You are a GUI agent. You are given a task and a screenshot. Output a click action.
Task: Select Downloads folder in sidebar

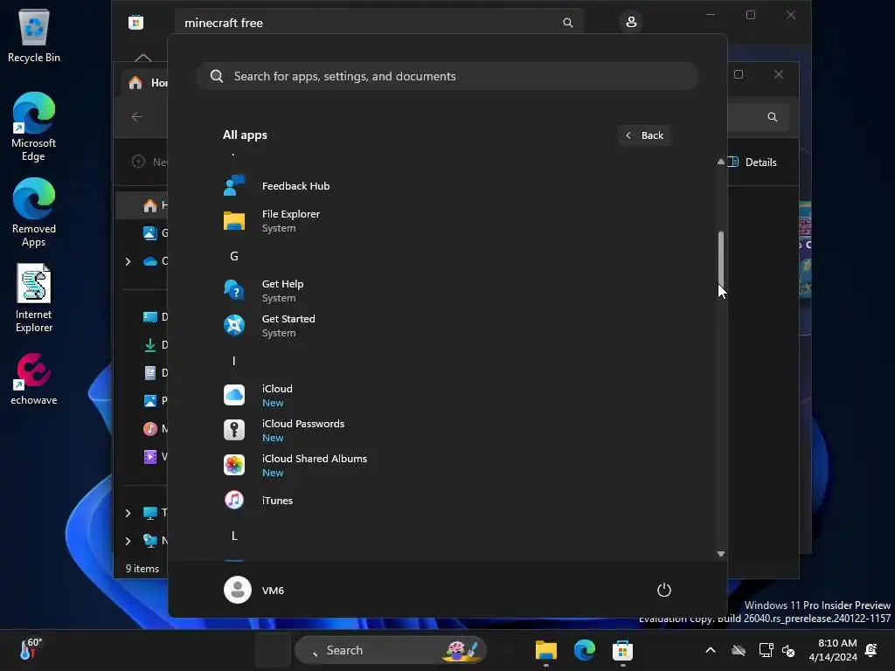(156, 344)
